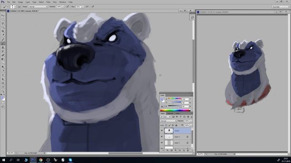Toggle Quick Mask mode
Viewport: 291px width, 163px height.
[x=3, y=103]
